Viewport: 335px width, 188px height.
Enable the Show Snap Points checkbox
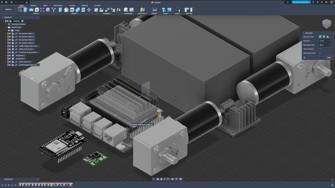point(320,53)
